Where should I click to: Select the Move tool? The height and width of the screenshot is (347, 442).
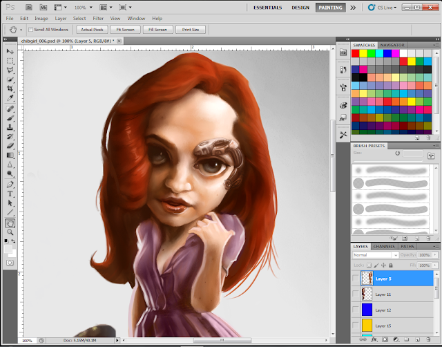(x=10, y=51)
